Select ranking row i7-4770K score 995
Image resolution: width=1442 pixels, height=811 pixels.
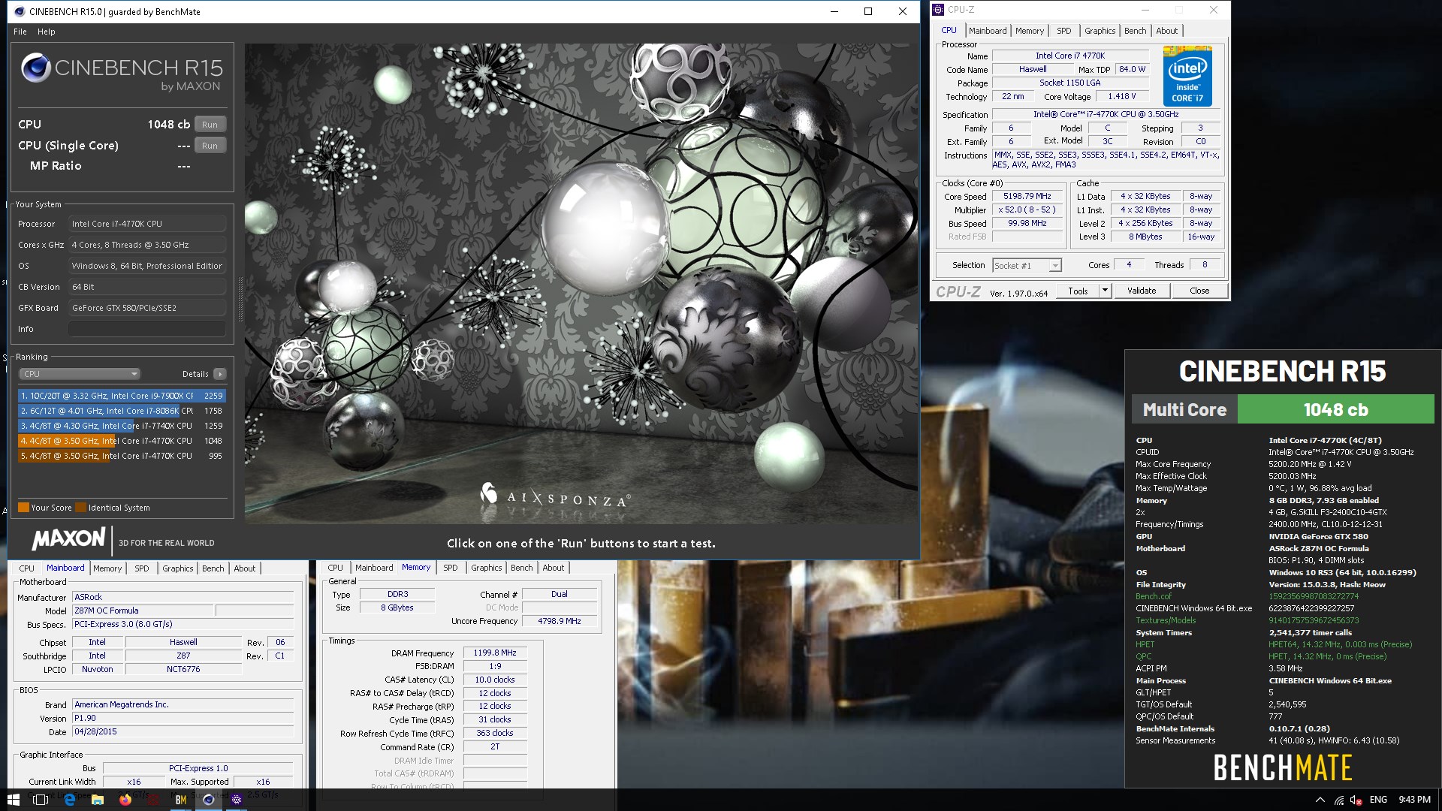point(122,456)
